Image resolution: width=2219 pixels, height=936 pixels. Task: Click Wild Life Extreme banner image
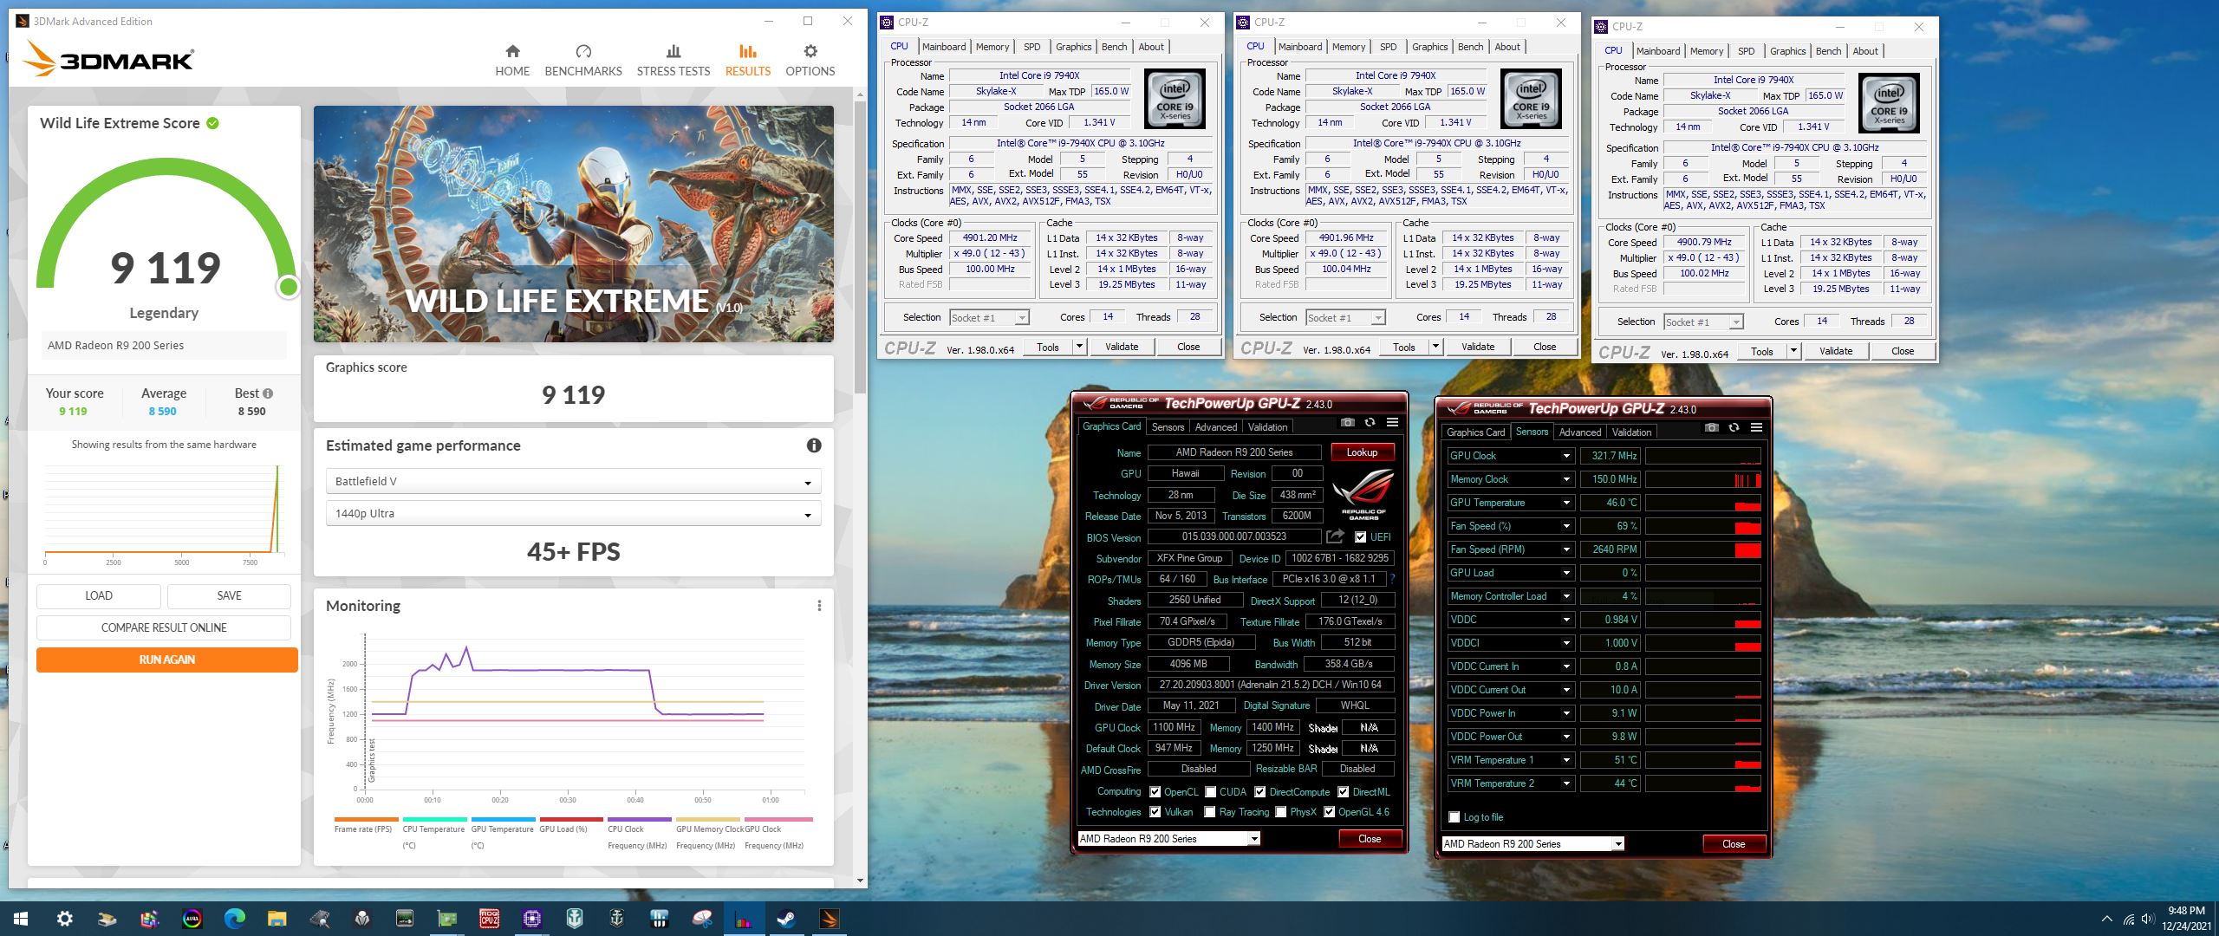(x=573, y=224)
